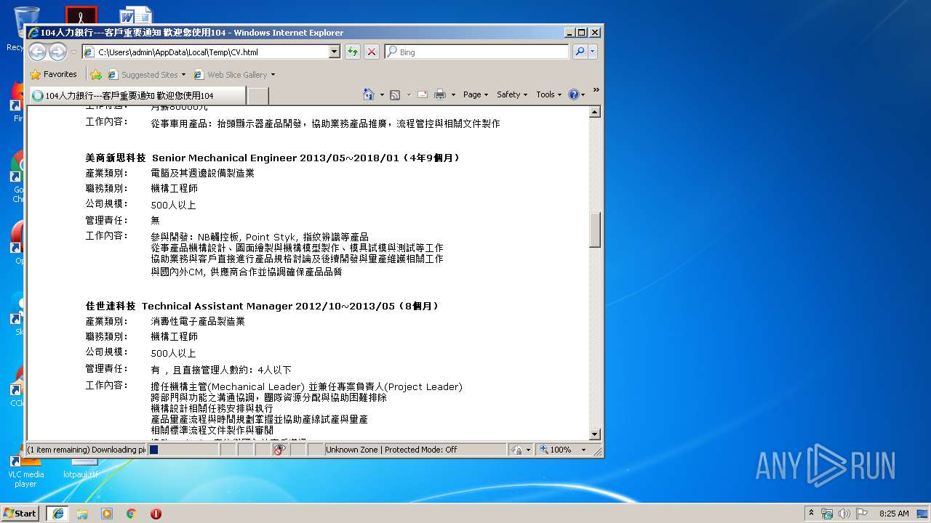Screen dimensions: 931x523
Task: Open Recycle Bin desktop icon
Action: tap(15, 29)
